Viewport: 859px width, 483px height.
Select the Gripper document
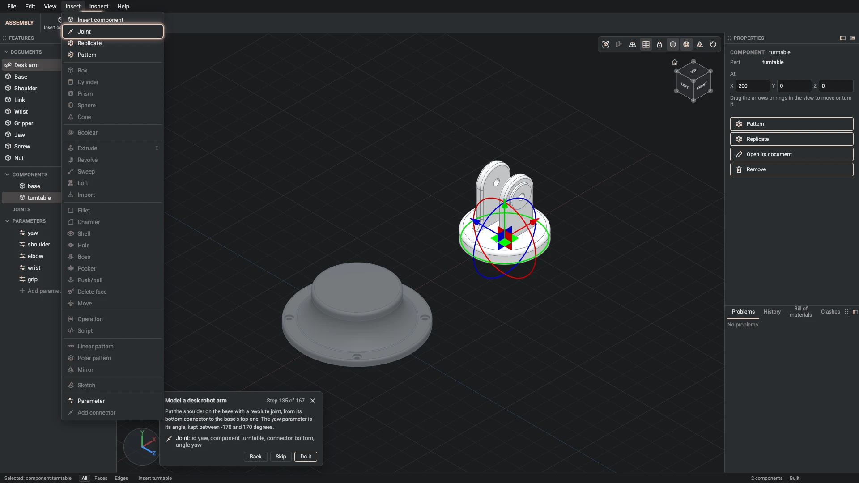31,123
